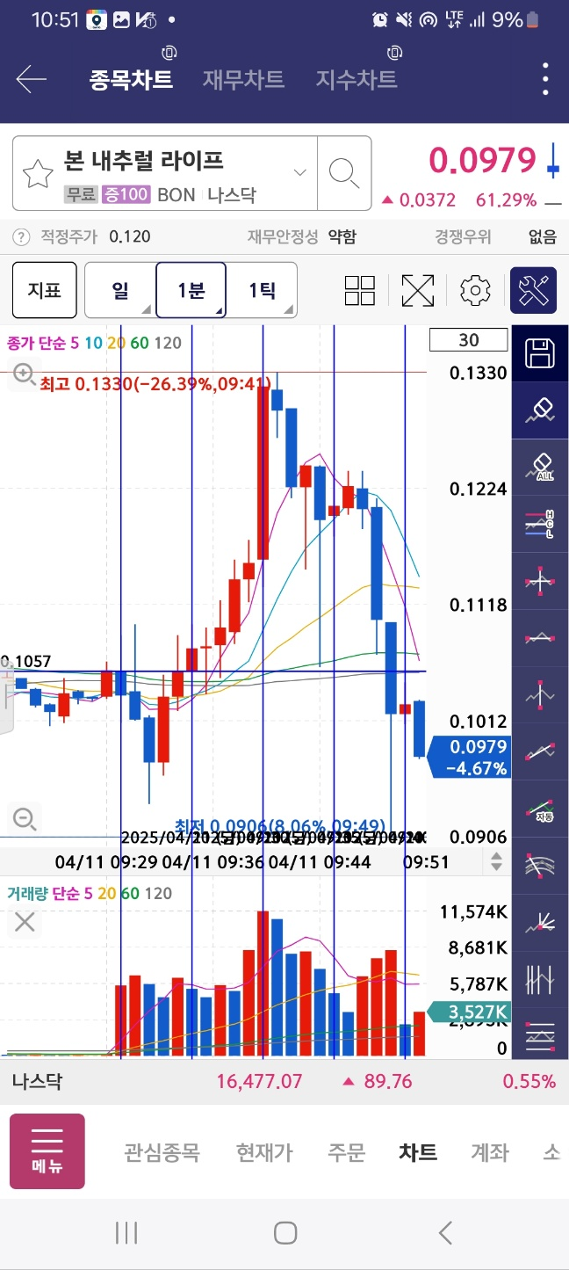
Task: Open Android recent apps button
Action: (x=127, y=1233)
